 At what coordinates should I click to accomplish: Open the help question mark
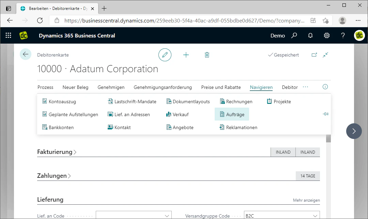[343, 35]
